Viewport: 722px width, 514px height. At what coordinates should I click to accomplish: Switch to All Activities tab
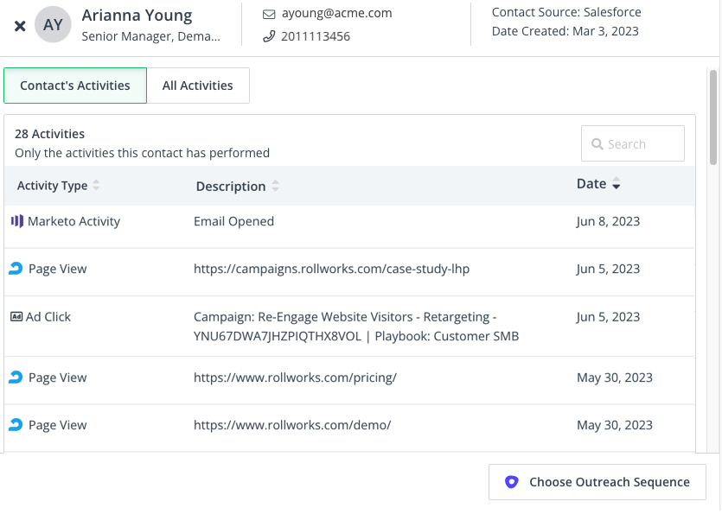pyautogui.click(x=198, y=86)
